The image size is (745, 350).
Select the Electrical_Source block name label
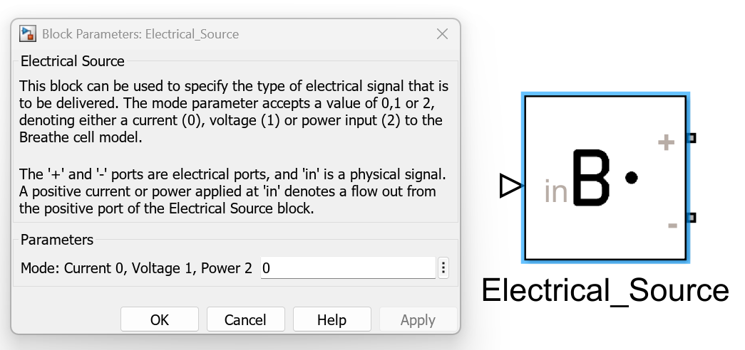click(605, 290)
